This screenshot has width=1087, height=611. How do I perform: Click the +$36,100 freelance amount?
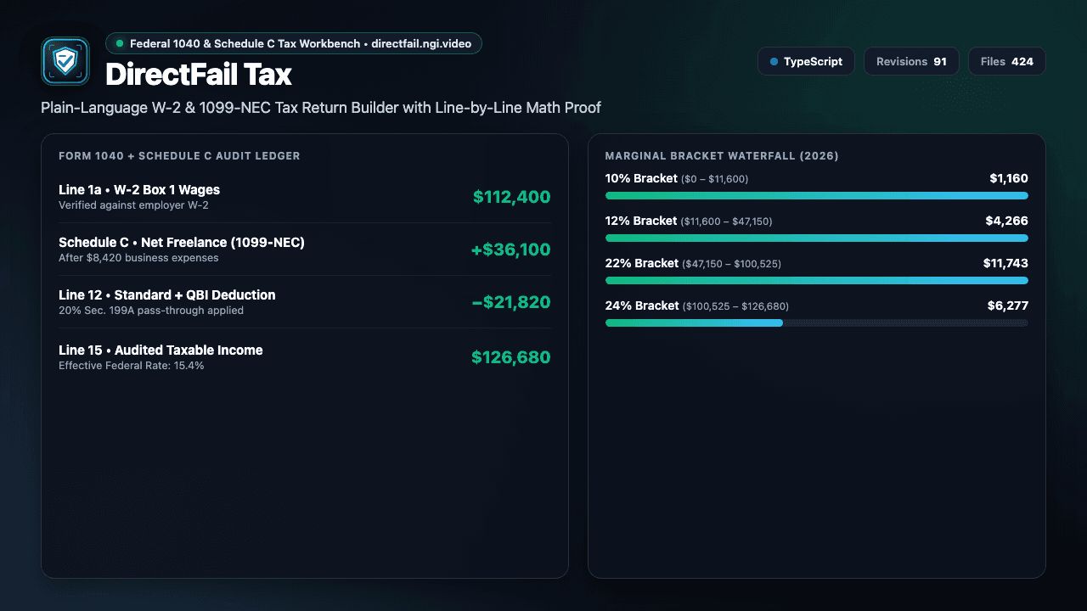(x=511, y=249)
